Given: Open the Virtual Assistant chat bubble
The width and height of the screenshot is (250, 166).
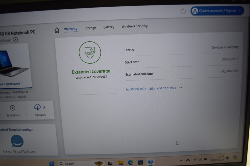Looking at the screenshot, I should click(x=17, y=141).
